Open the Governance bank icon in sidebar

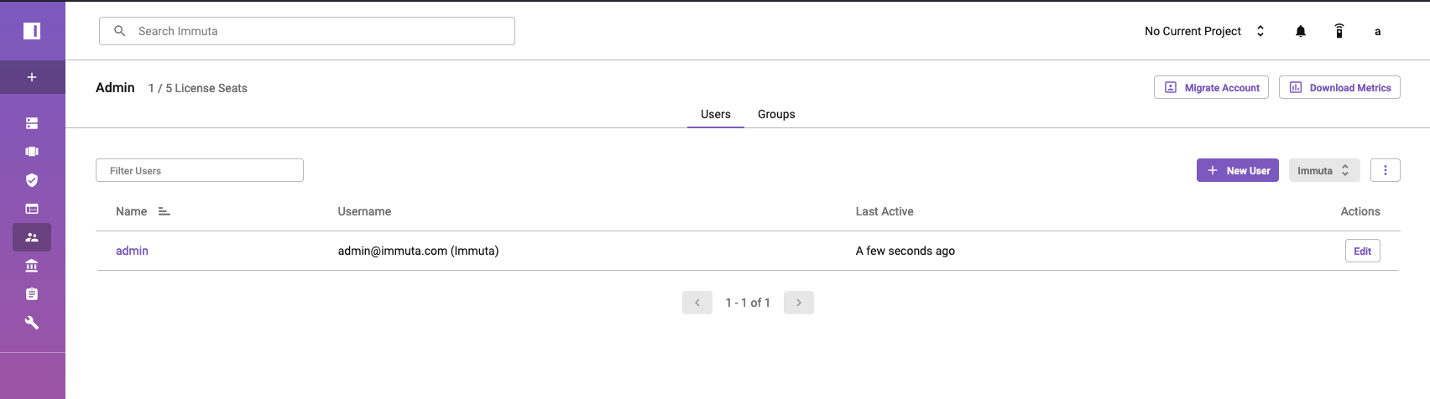pyautogui.click(x=32, y=266)
